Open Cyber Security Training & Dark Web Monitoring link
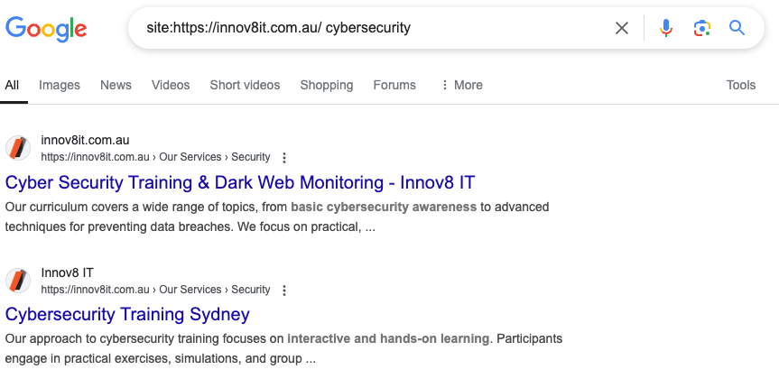Screen dimensions: 779x388 click(x=240, y=183)
